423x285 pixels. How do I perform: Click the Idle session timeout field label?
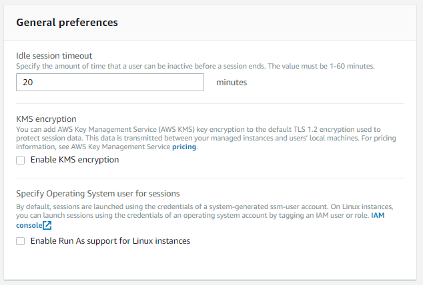(54, 56)
